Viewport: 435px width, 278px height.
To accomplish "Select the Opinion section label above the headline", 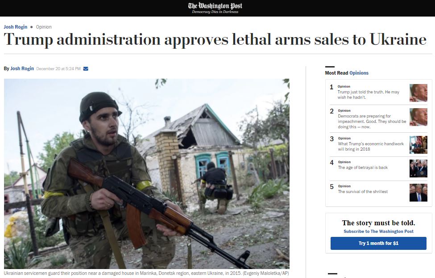I will [x=44, y=27].
